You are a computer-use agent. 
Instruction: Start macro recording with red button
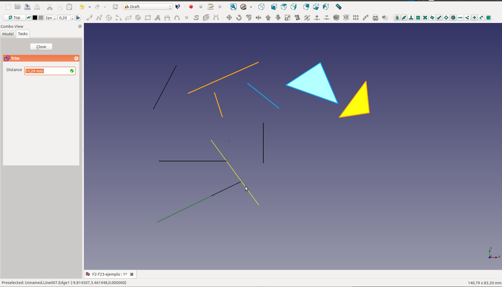click(x=191, y=7)
